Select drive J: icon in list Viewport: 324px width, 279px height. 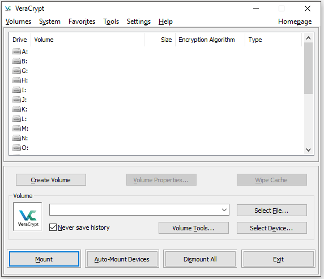coord(16,100)
